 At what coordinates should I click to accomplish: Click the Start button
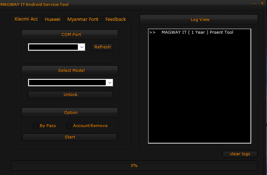[70, 137]
